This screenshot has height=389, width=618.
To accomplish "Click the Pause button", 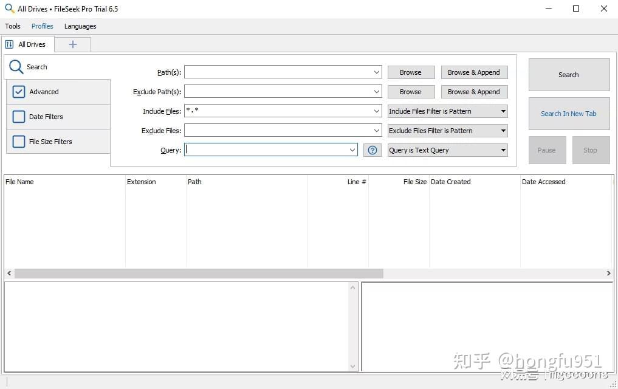I will [547, 150].
